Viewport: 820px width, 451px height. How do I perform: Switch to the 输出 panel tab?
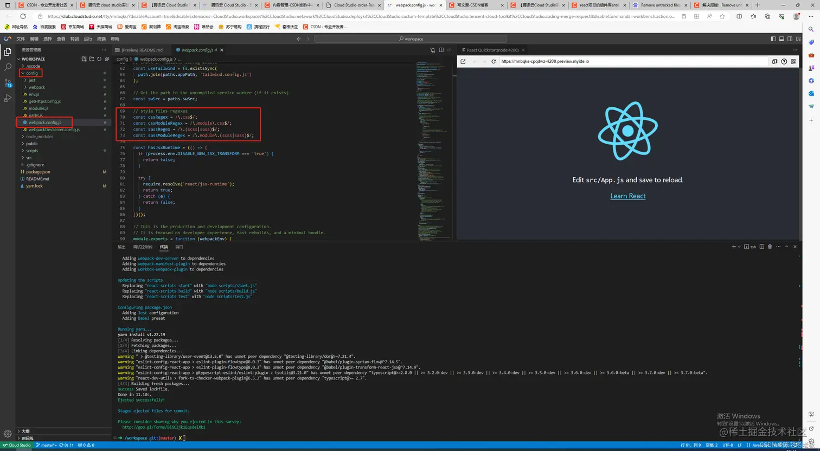pyautogui.click(x=121, y=247)
